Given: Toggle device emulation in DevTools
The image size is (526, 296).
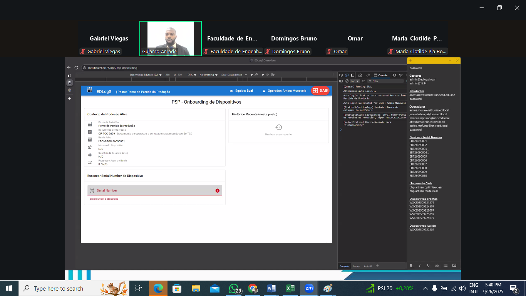Looking at the screenshot, I should point(347,75).
